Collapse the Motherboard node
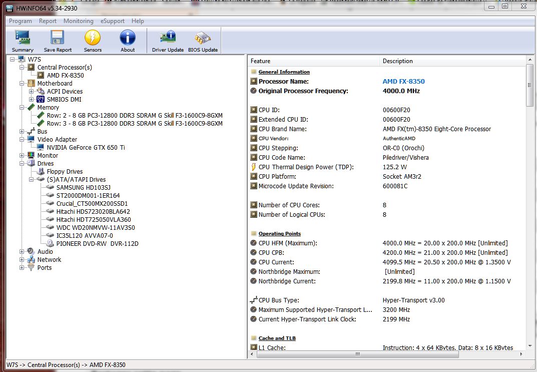 [x=22, y=83]
